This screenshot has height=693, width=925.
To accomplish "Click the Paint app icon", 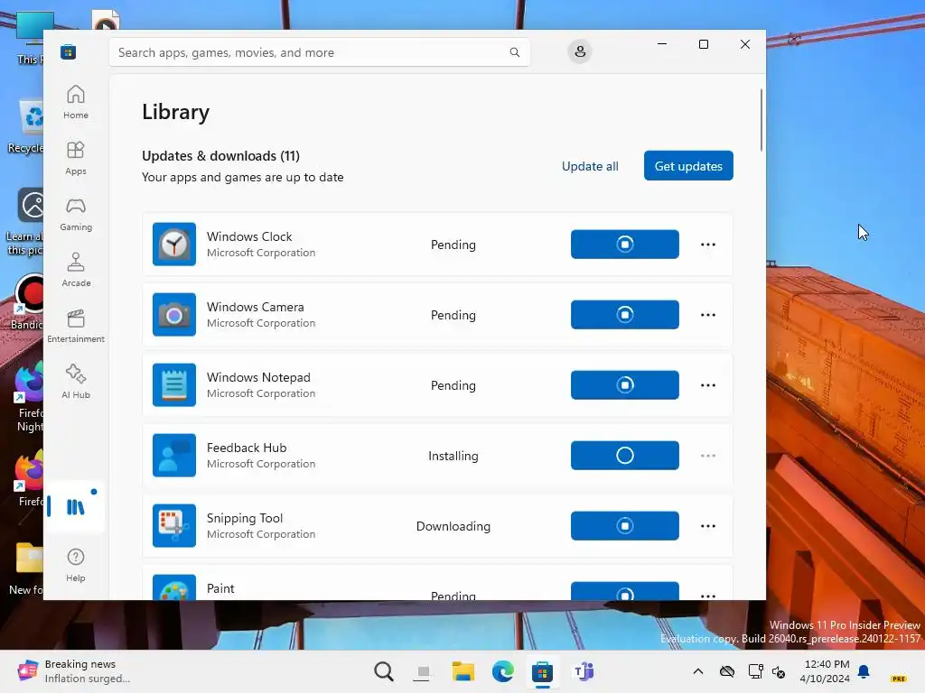I will pos(174,587).
